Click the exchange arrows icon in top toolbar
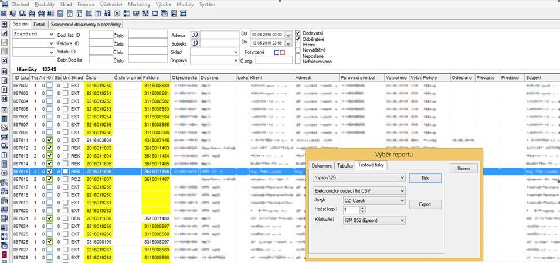 (x=127, y=13)
